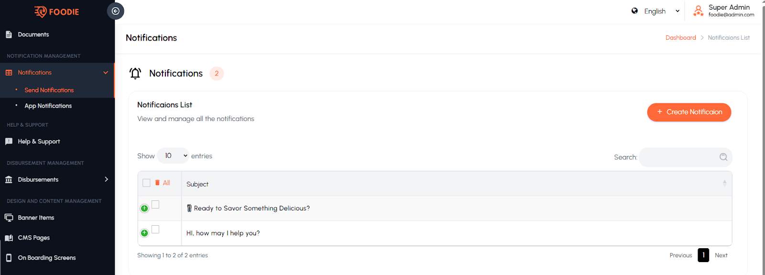This screenshot has height=275, width=765.
Task: Click the Create Notification button
Action: pyautogui.click(x=689, y=112)
